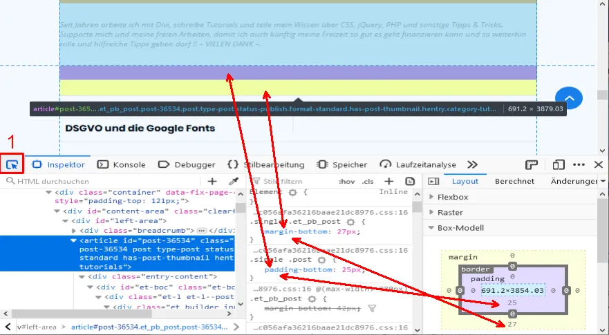Focus the Stile filtern input

[291, 181]
